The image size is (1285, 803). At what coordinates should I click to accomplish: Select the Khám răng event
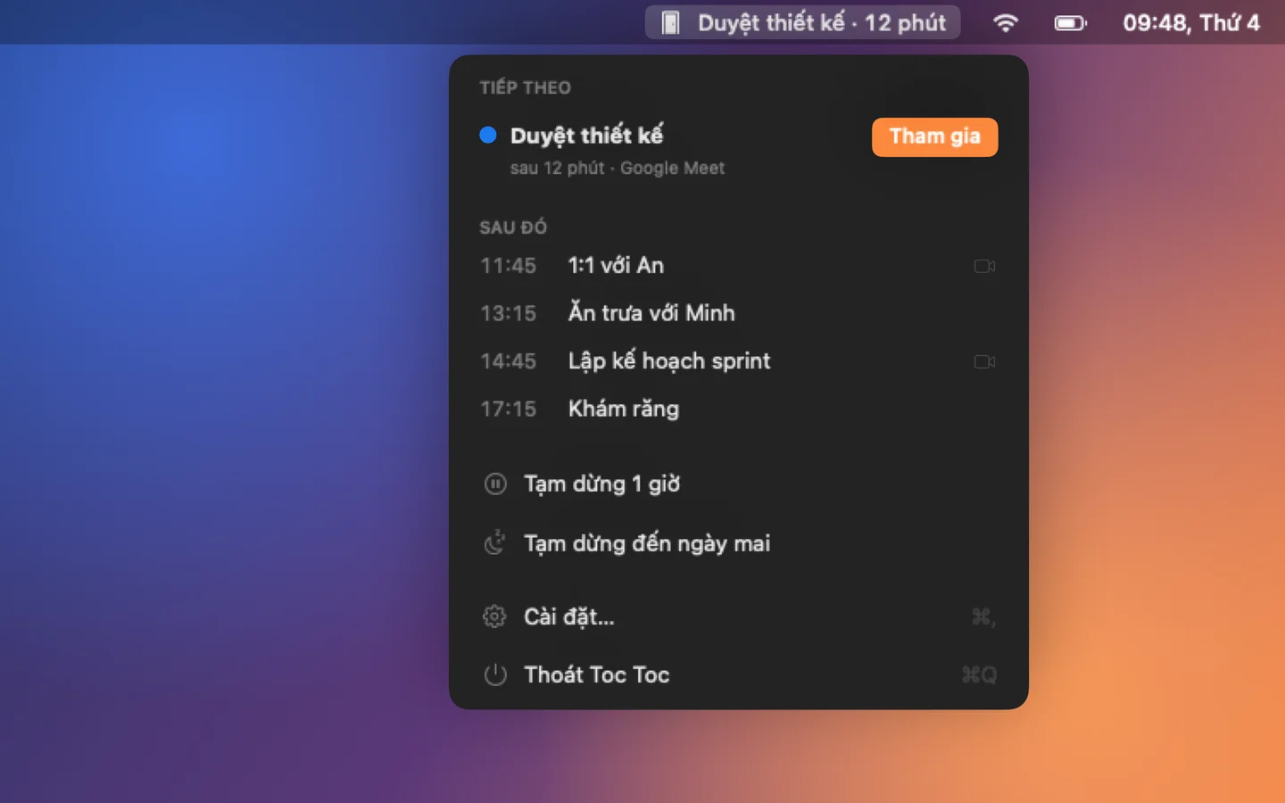739,409
